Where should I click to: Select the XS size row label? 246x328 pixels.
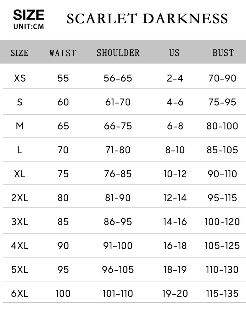point(20,78)
